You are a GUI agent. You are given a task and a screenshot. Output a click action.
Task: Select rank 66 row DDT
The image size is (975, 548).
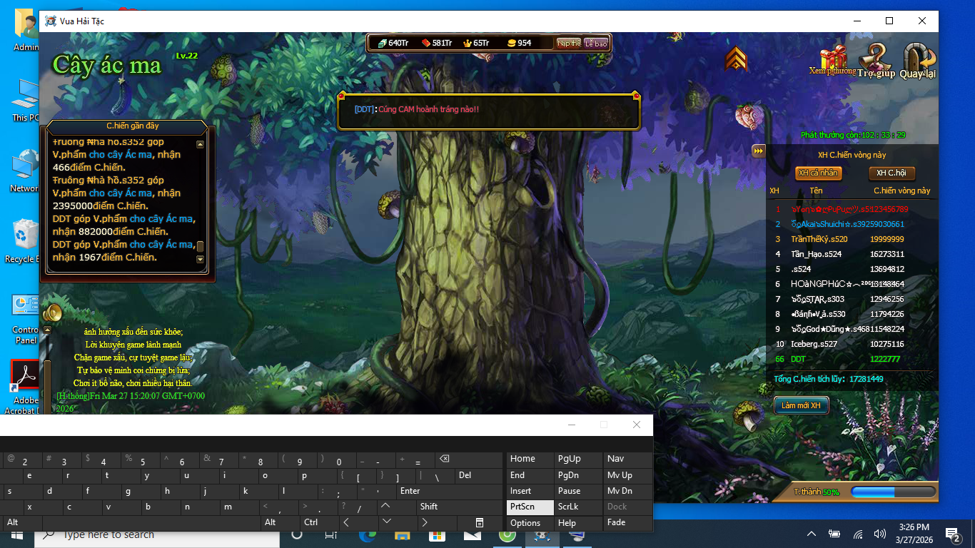852,359
